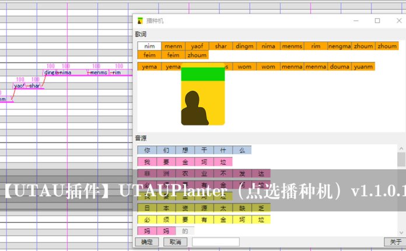Pick the source character 非
The width and height of the screenshot is (406, 251).
click(x=147, y=173)
